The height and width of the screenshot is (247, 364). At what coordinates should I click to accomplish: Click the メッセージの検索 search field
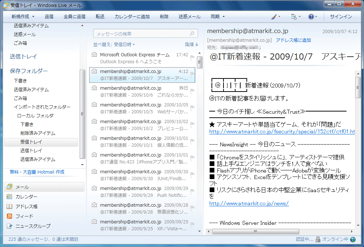tap(145, 33)
